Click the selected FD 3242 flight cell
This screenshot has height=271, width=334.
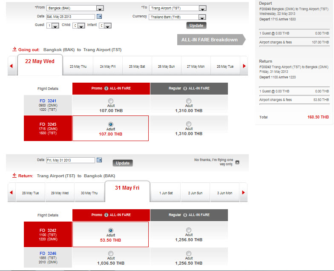click(x=48, y=234)
